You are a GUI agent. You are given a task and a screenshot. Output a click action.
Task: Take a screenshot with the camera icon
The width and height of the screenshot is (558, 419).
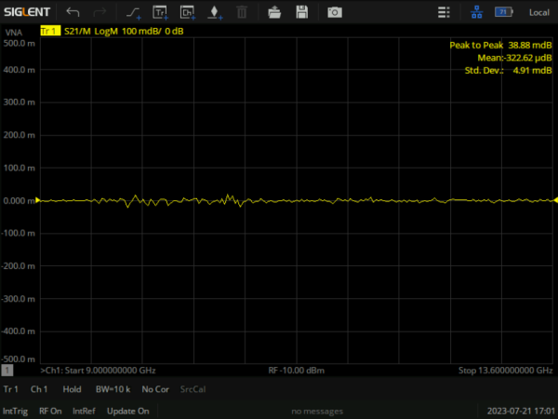[334, 12]
